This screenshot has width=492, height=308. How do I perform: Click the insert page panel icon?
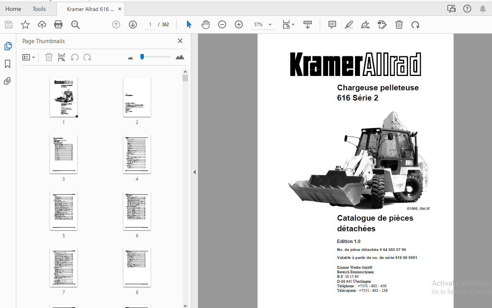click(x=62, y=57)
